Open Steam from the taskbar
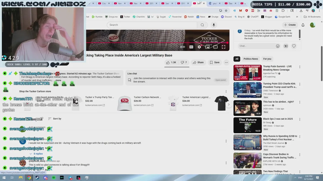Viewport: 323px width, 181px height. click(x=37, y=178)
